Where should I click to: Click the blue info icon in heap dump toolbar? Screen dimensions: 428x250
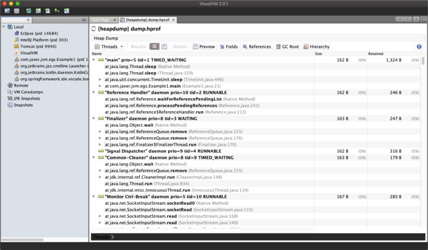click(419, 47)
